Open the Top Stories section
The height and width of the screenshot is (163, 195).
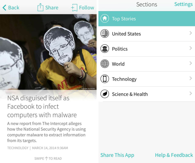(x=147, y=19)
